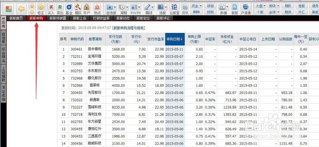Screen dimensions: 319x147
Task: Click the 预测 toolbar button
Action: pos(210,12)
